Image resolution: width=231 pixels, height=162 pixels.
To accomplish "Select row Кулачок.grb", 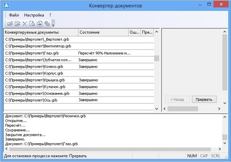I will (x=79, y=87).
